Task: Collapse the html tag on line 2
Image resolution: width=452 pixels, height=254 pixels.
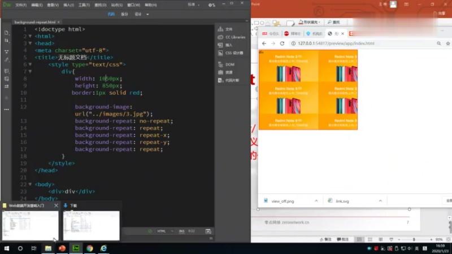Action: click(30, 36)
